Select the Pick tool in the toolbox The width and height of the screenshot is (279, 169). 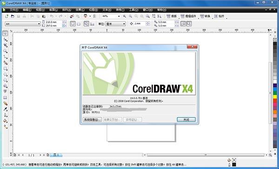5,34
